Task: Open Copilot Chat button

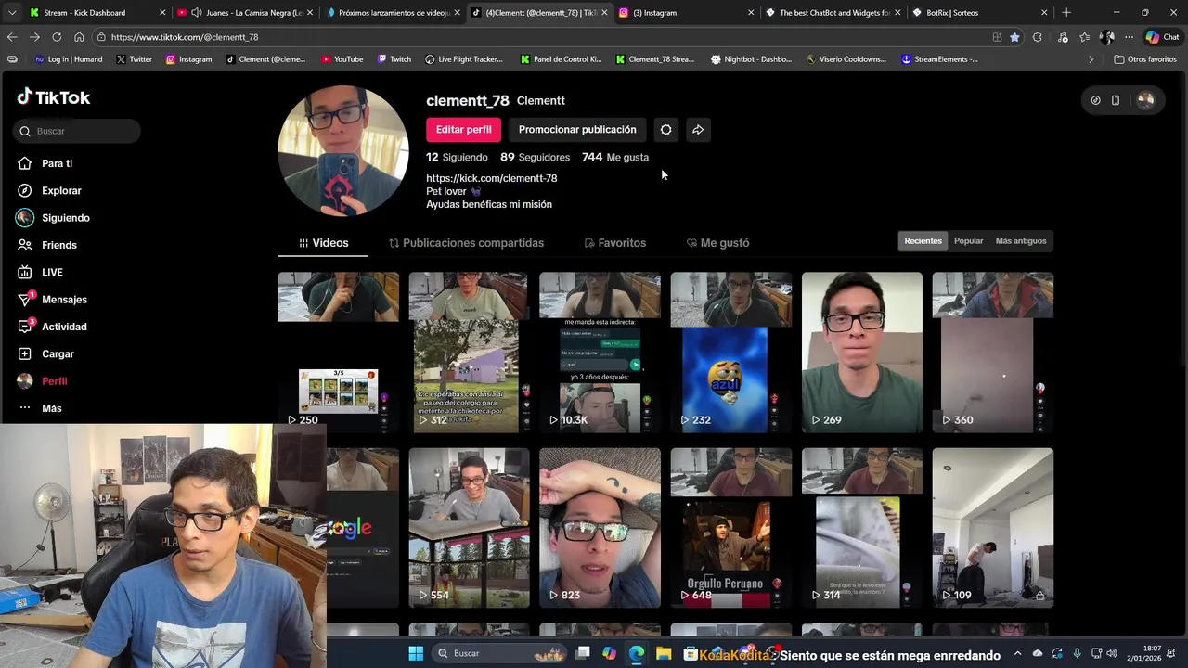Action: [x=1162, y=37]
